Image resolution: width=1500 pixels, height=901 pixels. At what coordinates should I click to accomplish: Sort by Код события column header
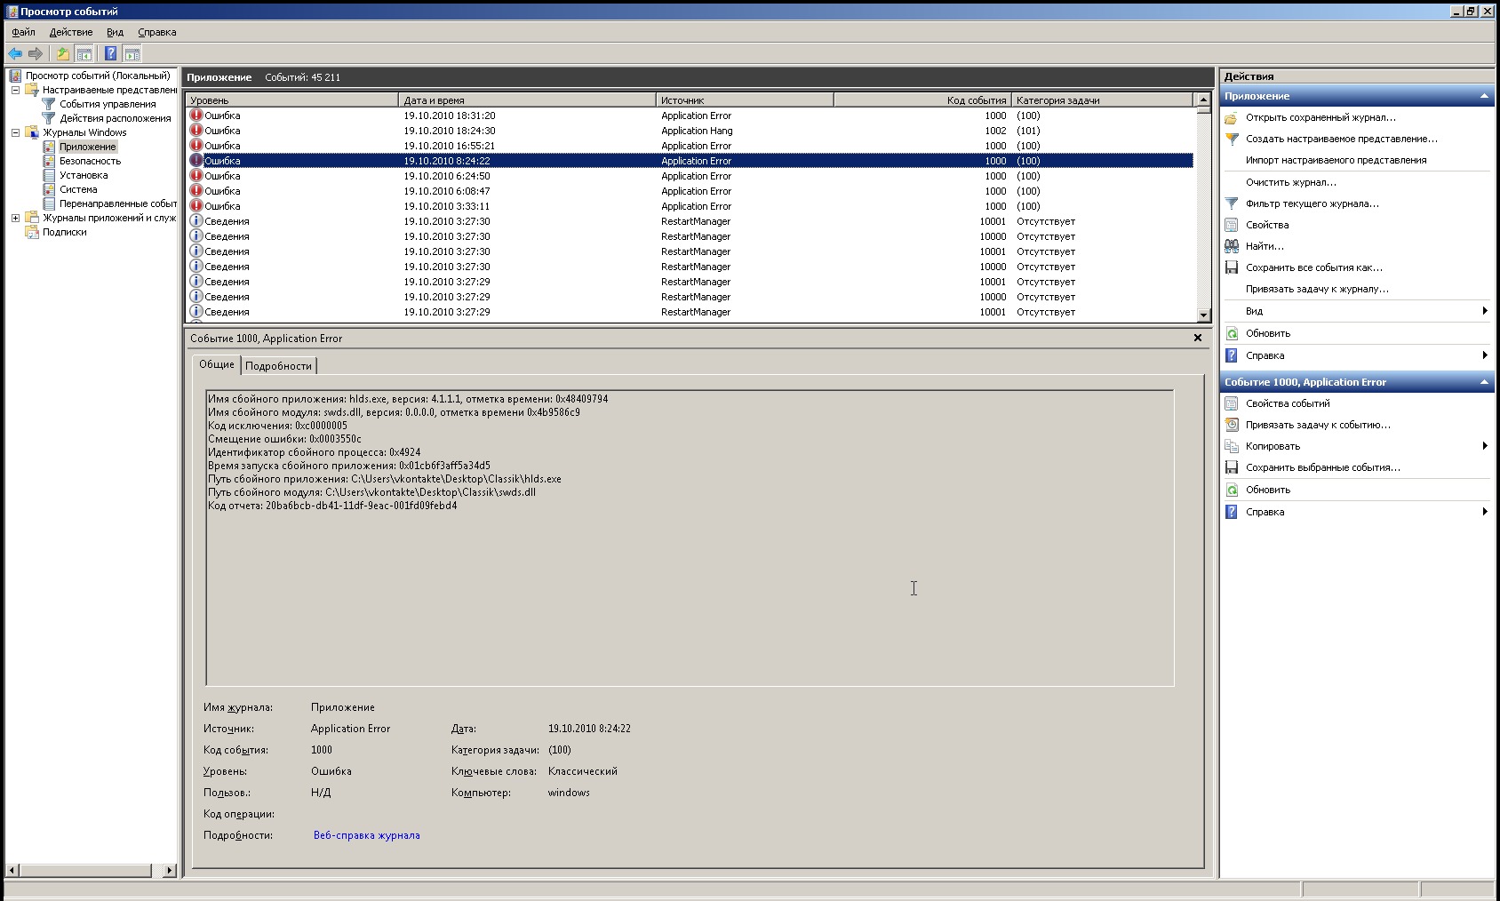[922, 100]
